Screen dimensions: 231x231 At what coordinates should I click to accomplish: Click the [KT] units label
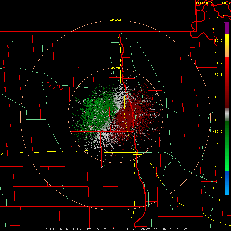pyautogui.click(x=219, y=18)
